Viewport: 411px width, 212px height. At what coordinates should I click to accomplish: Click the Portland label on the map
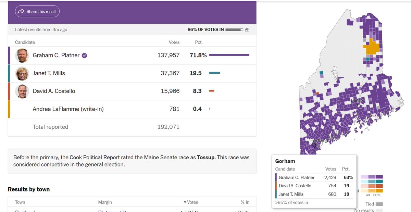320,140
